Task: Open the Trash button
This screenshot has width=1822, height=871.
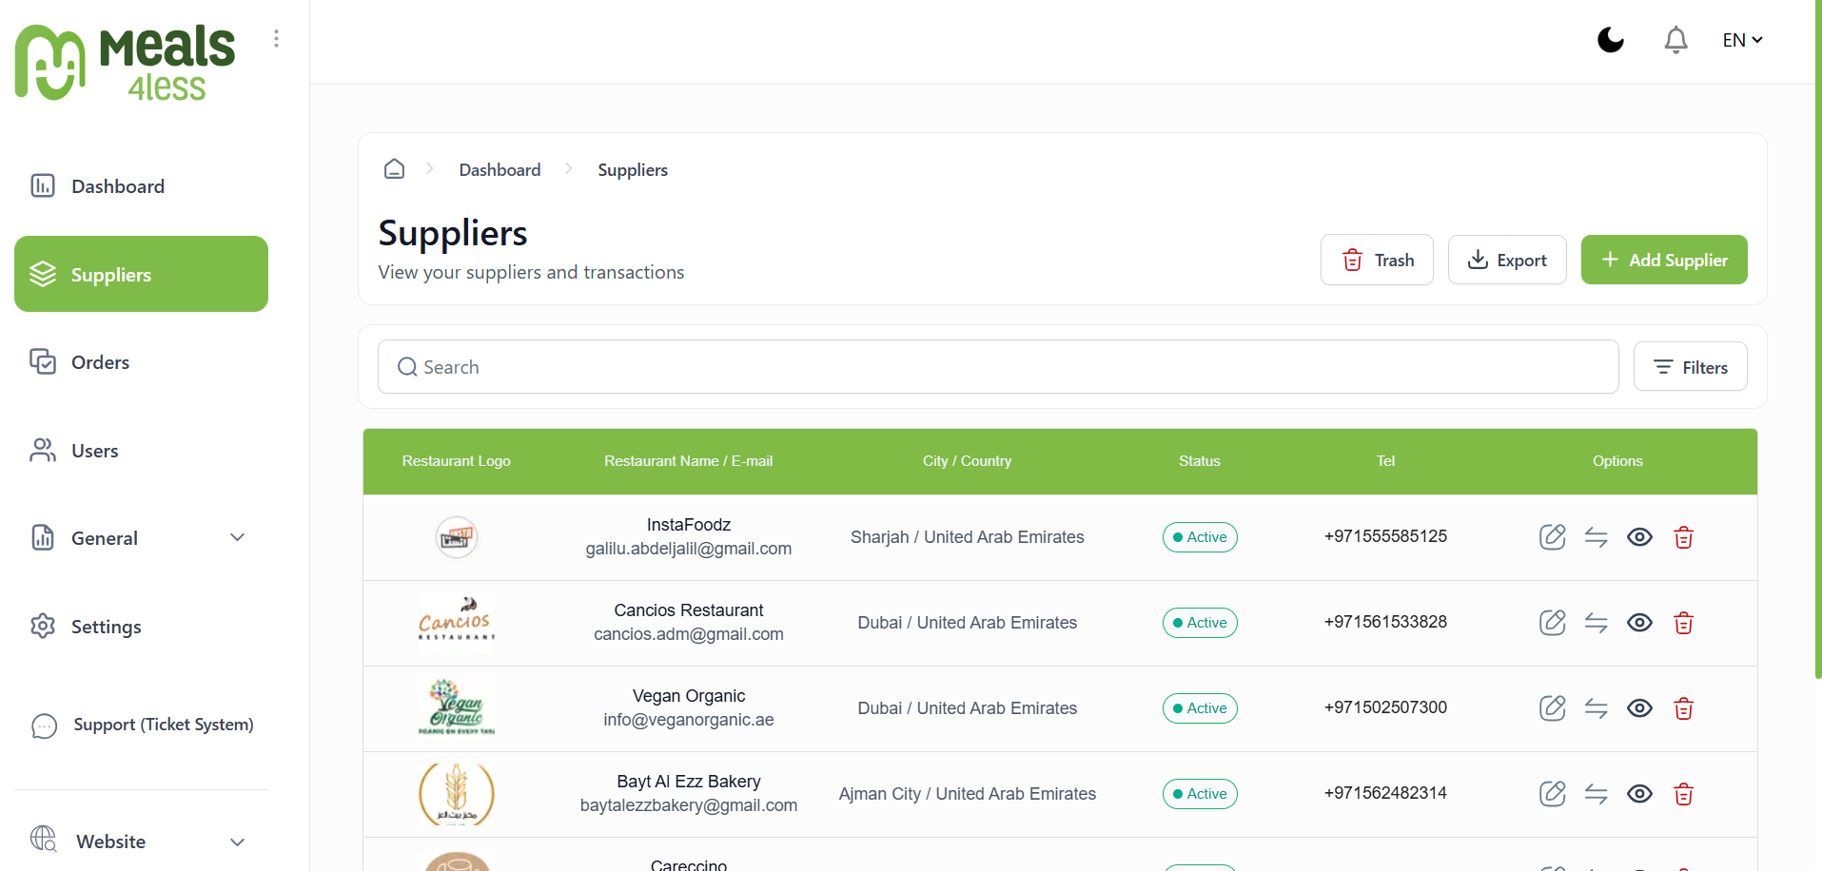Action: (1377, 260)
